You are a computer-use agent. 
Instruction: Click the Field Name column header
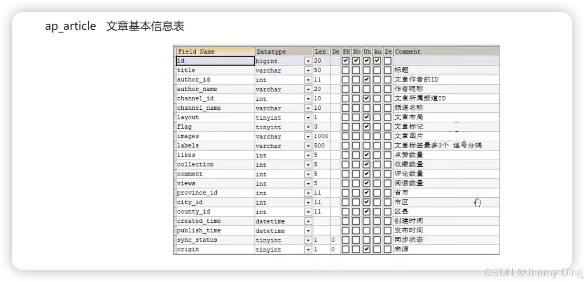coord(215,51)
